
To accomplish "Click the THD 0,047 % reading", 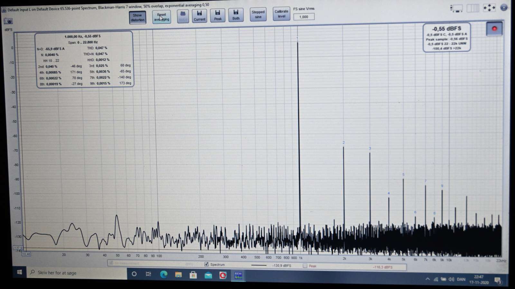I will pos(97,48).
